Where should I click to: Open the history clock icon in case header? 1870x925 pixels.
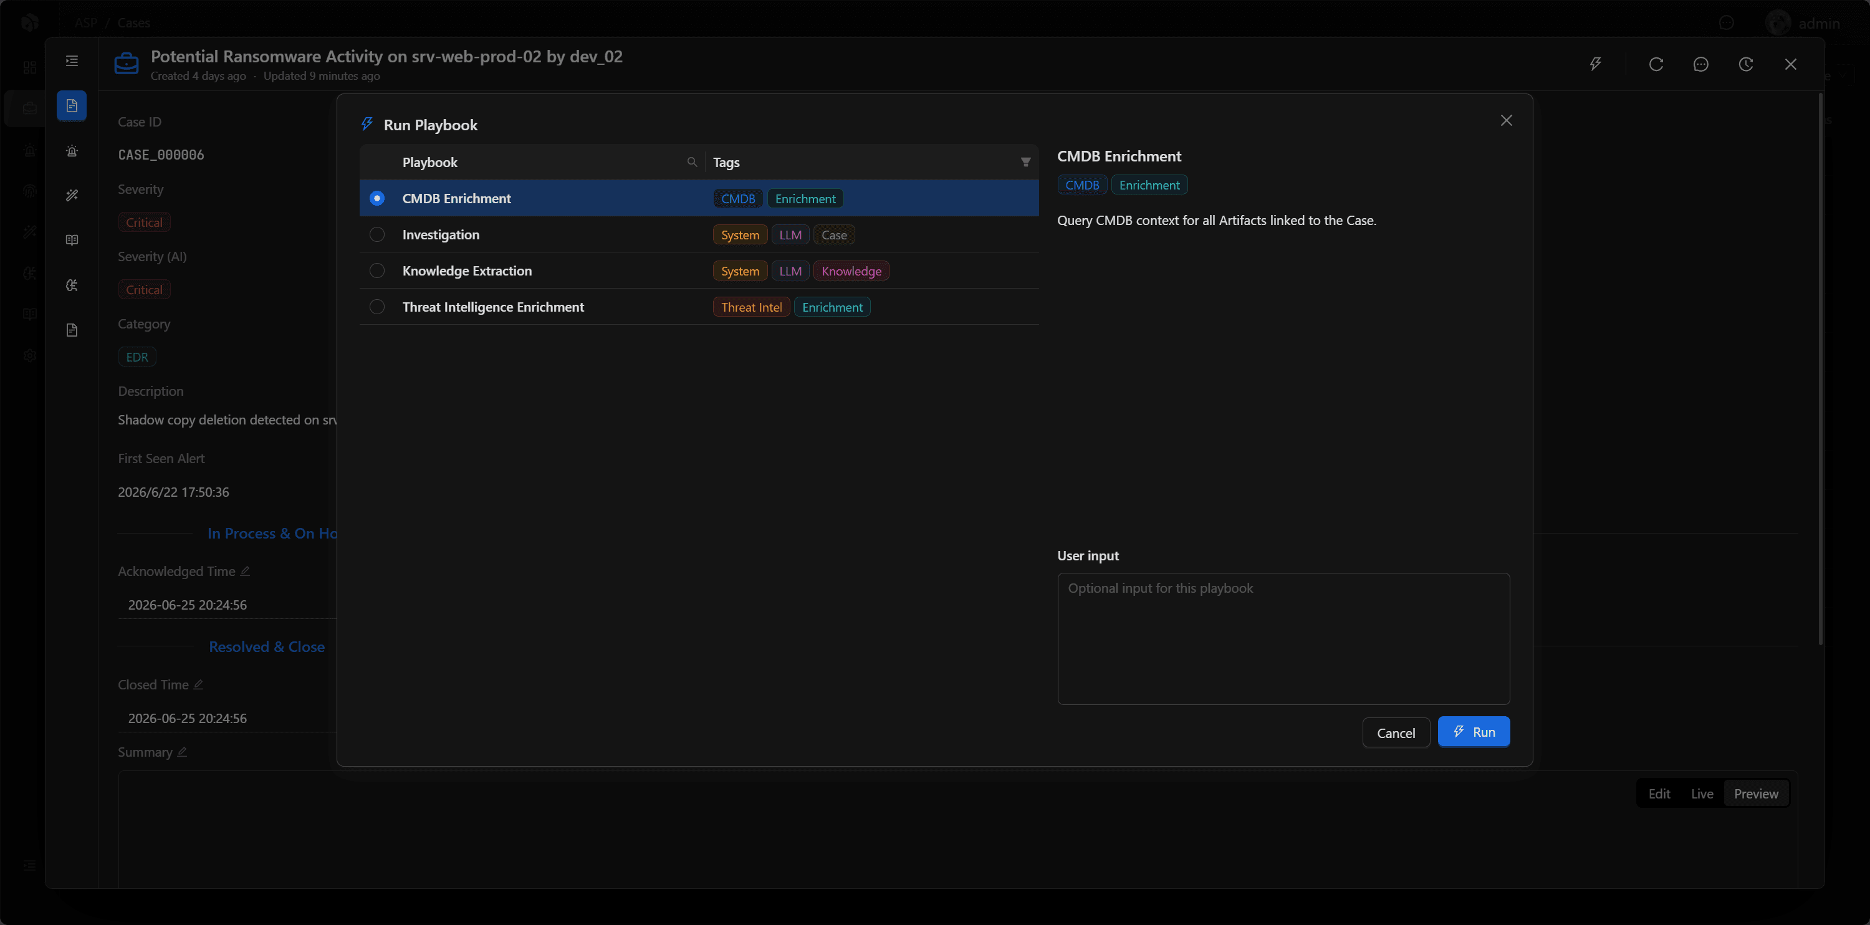point(1746,64)
